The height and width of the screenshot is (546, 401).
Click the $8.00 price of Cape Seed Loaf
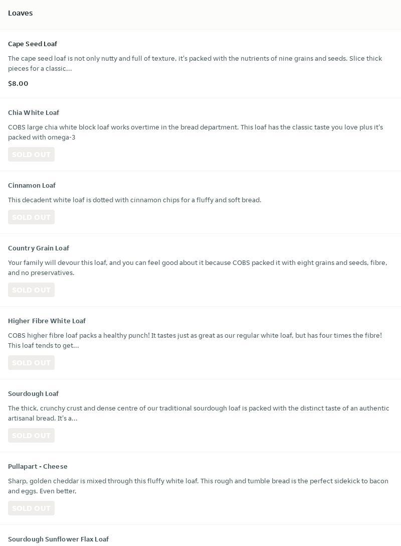point(18,84)
